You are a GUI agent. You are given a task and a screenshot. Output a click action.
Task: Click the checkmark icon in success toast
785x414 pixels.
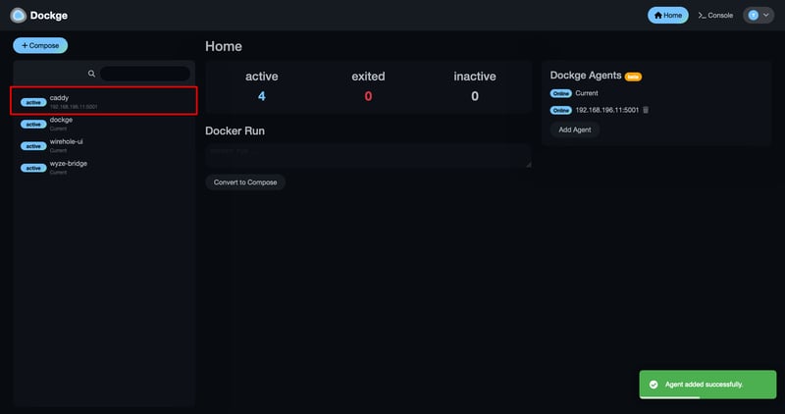653,385
